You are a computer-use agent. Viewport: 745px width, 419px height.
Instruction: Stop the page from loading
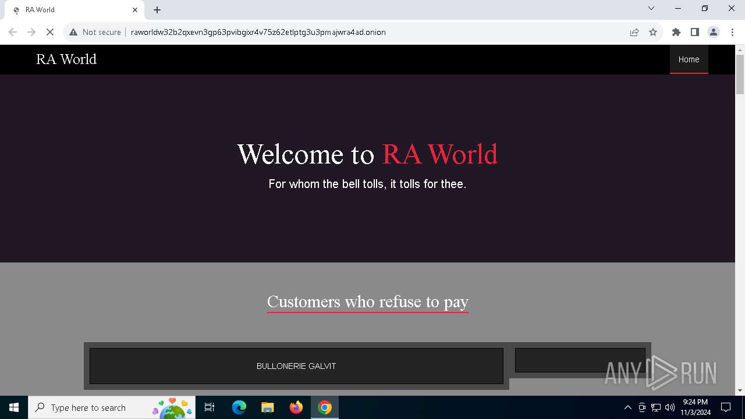click(50, 32)
